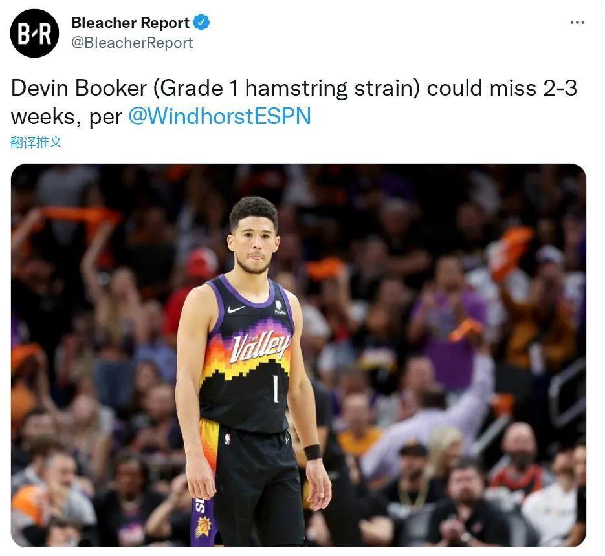The height and width of the screenshot is (556, 605).
Task: Click the Suns sunburst logo on shorts
Action: pyautogui.click(x=203, y=527)
